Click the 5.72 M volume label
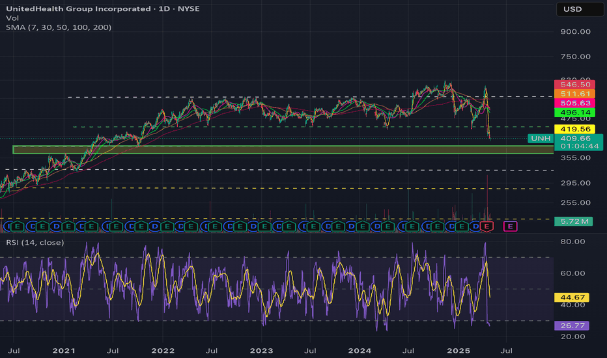The image size is (607, 358). [x=573, y=221]
